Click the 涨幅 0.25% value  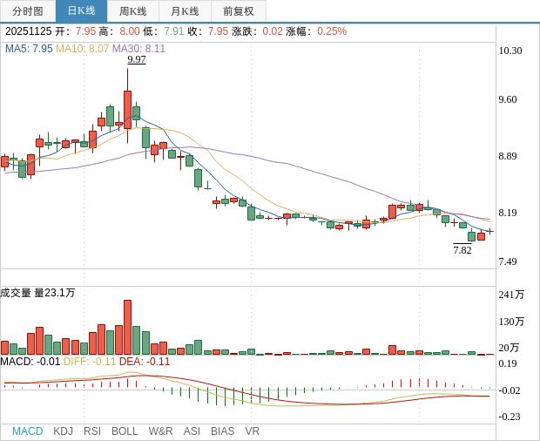332,31
